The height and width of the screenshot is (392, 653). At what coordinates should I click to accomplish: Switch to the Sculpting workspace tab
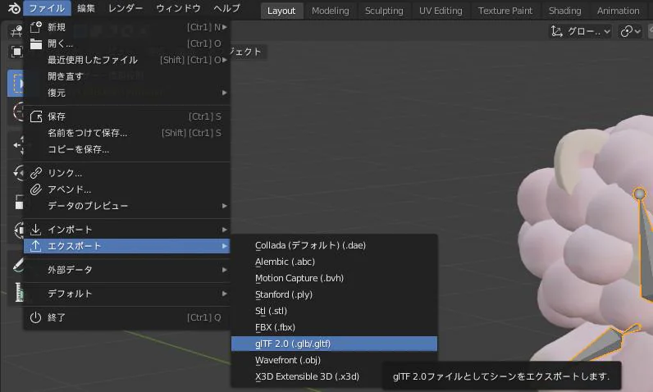pos(384,11)
